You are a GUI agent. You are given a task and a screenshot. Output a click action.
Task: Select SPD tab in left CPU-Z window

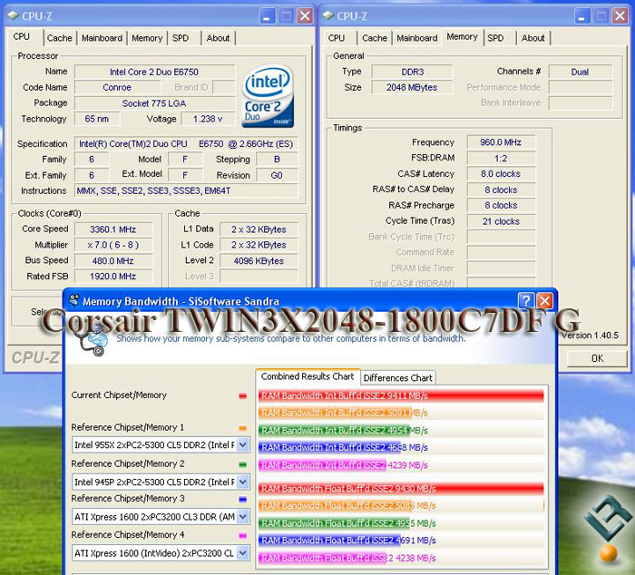click(181, 38)
